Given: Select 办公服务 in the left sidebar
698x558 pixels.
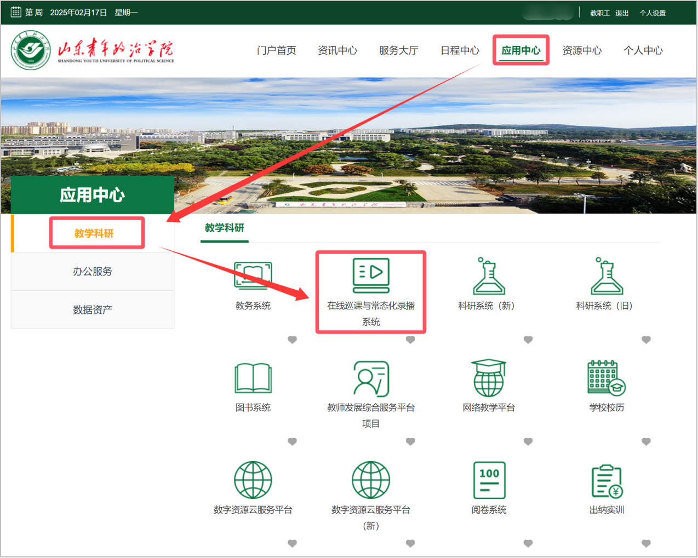Looking at the screenshot, I should pyautogui.click(x=93, y=272).
